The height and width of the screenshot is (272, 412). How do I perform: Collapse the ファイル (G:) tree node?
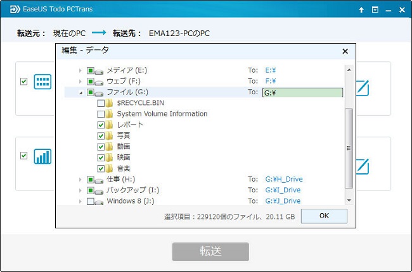80,93
